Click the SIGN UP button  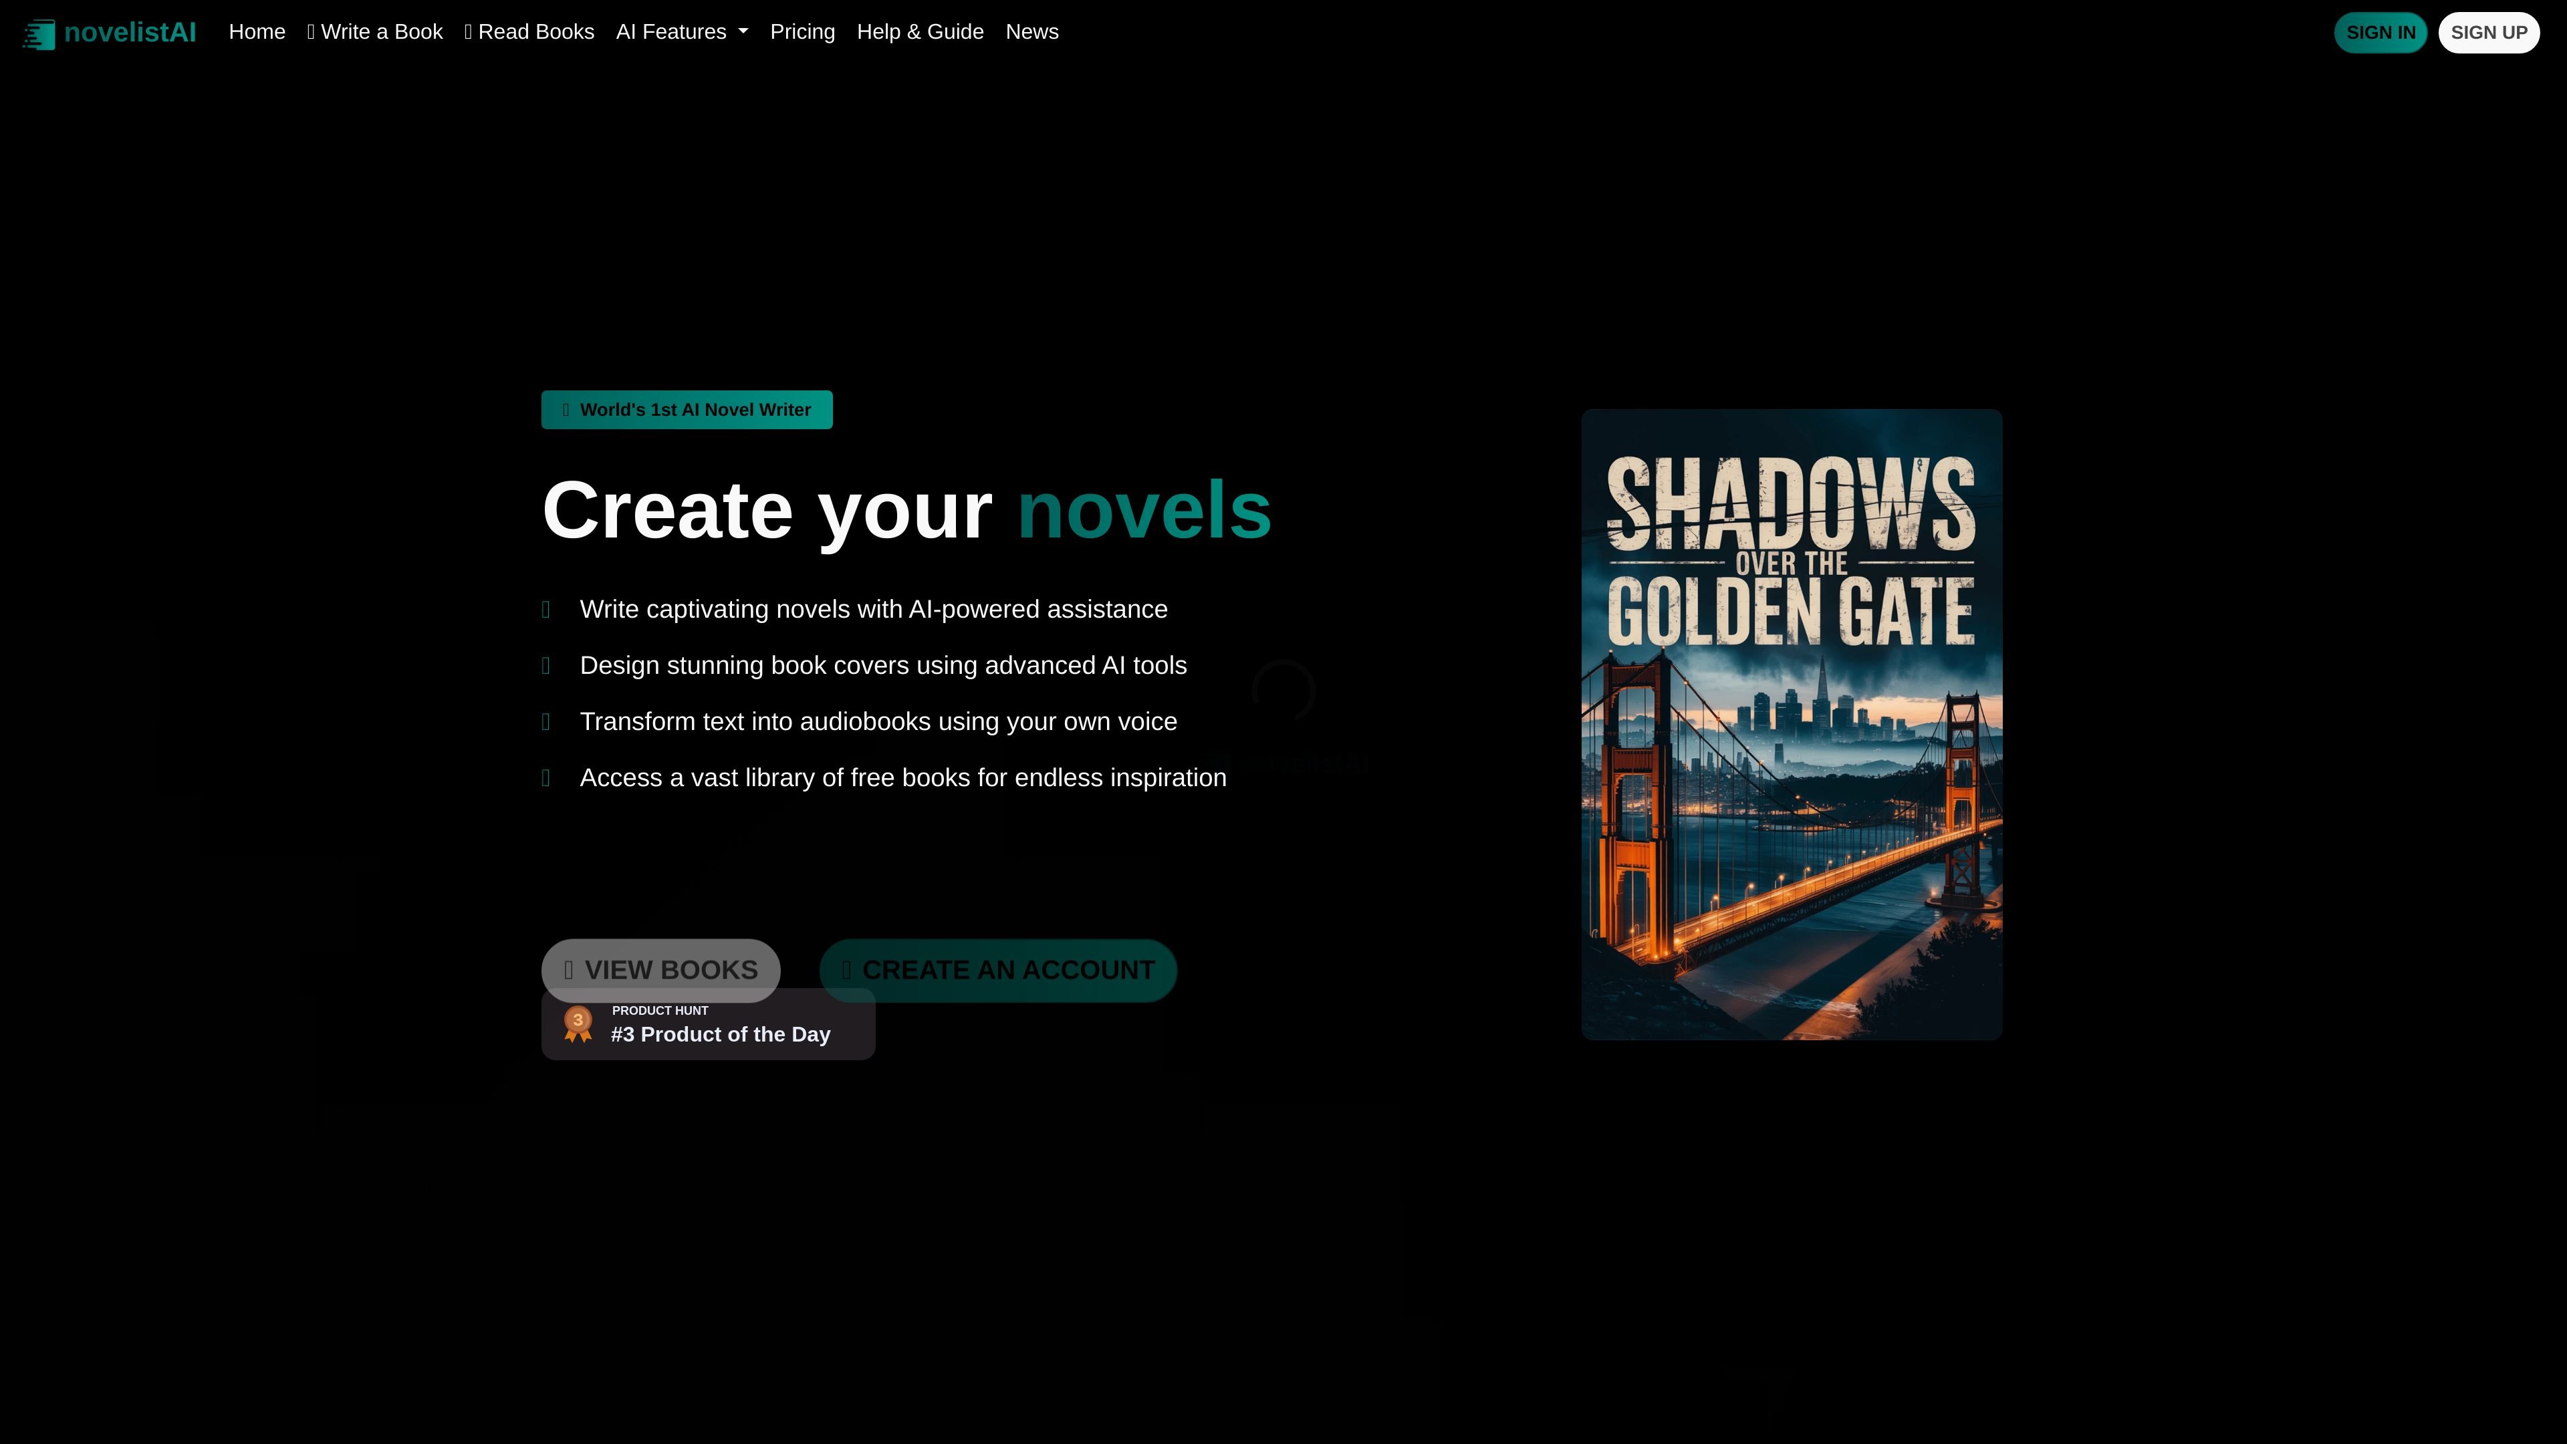(2488, 33)
